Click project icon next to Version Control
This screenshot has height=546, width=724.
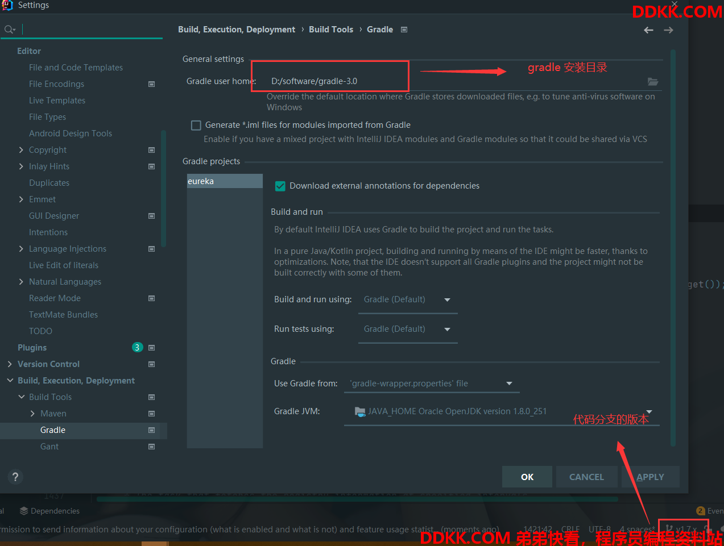(151, 364)
